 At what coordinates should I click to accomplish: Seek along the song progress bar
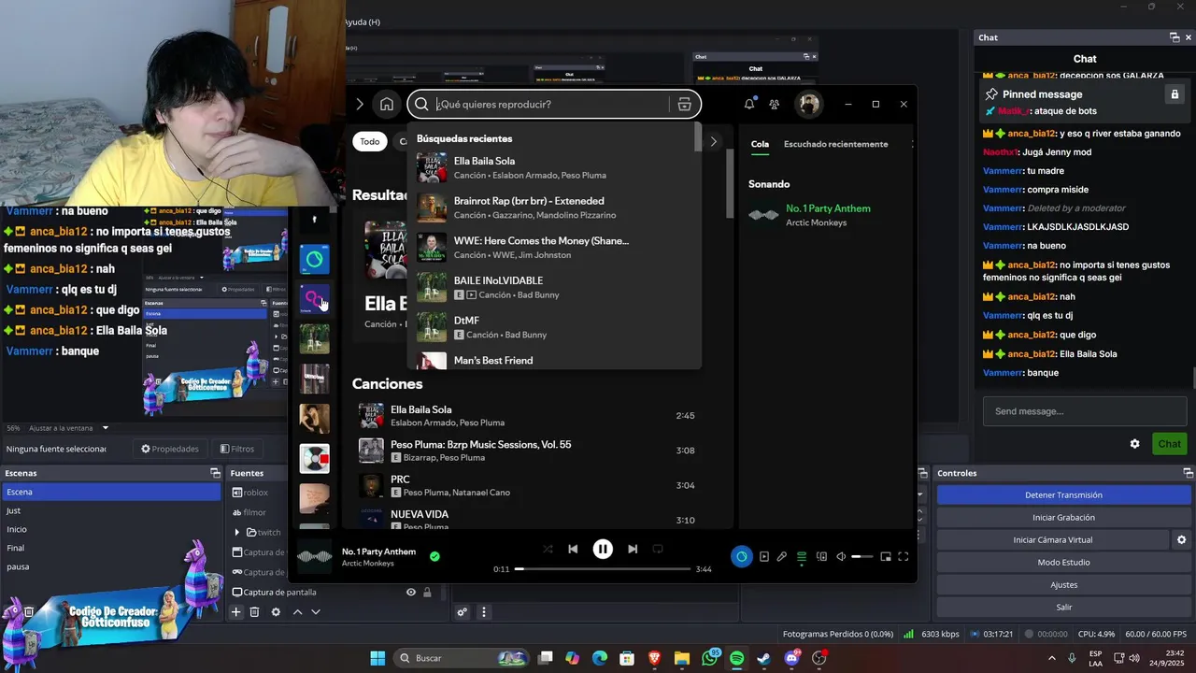click(603, 569)
